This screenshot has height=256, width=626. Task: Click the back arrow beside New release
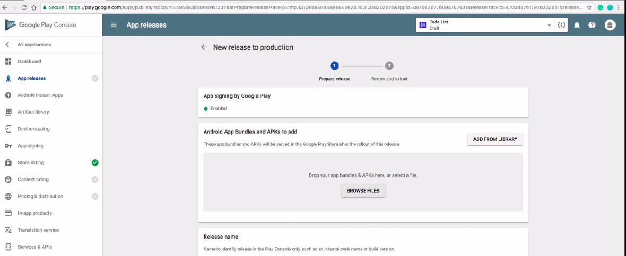tap(204, 47)
